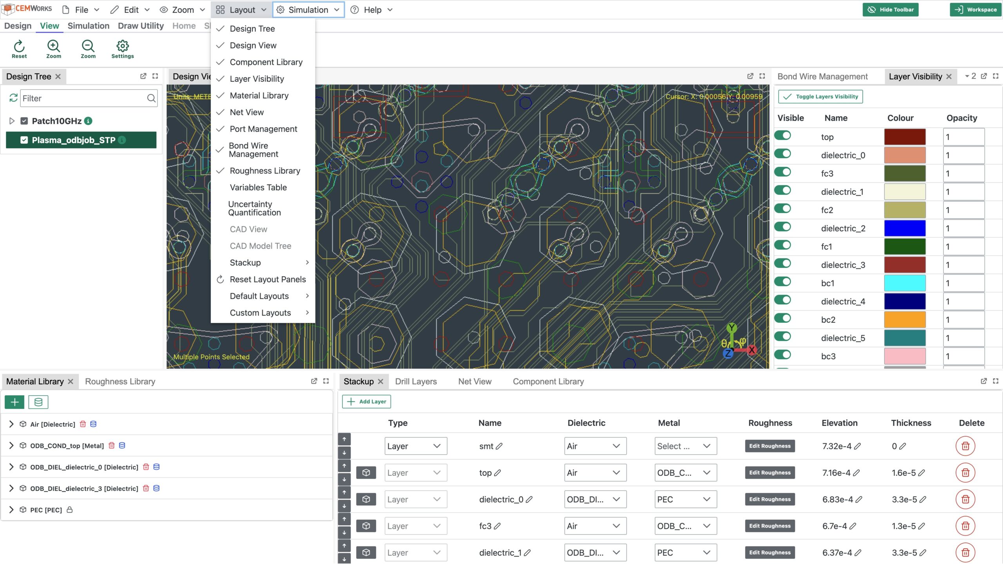Screen dimensions: 1003x564
Task: Expand the Air [Dielectric] material entry
Action: pyautogui.click(x=11, y=424)
